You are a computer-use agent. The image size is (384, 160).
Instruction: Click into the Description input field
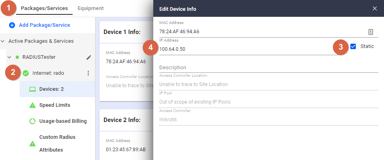pos(269,68)
